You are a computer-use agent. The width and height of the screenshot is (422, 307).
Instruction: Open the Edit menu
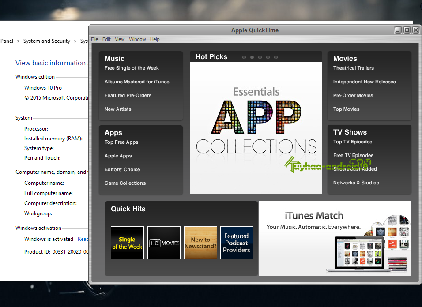click(106, 39)
